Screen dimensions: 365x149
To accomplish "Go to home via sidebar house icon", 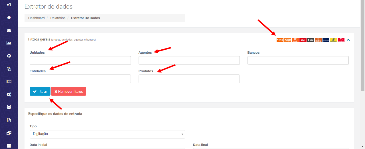I will point(9,17).
